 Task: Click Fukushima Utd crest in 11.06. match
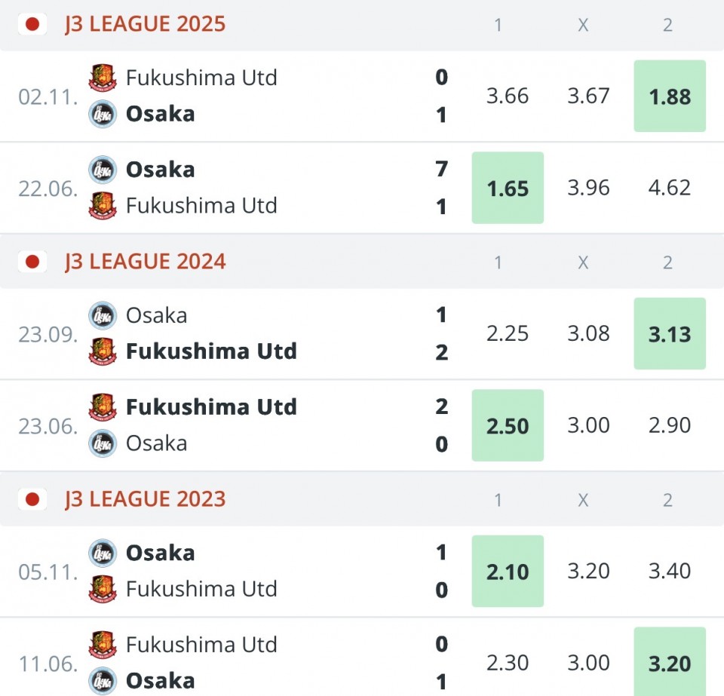(x=103, y=644)
